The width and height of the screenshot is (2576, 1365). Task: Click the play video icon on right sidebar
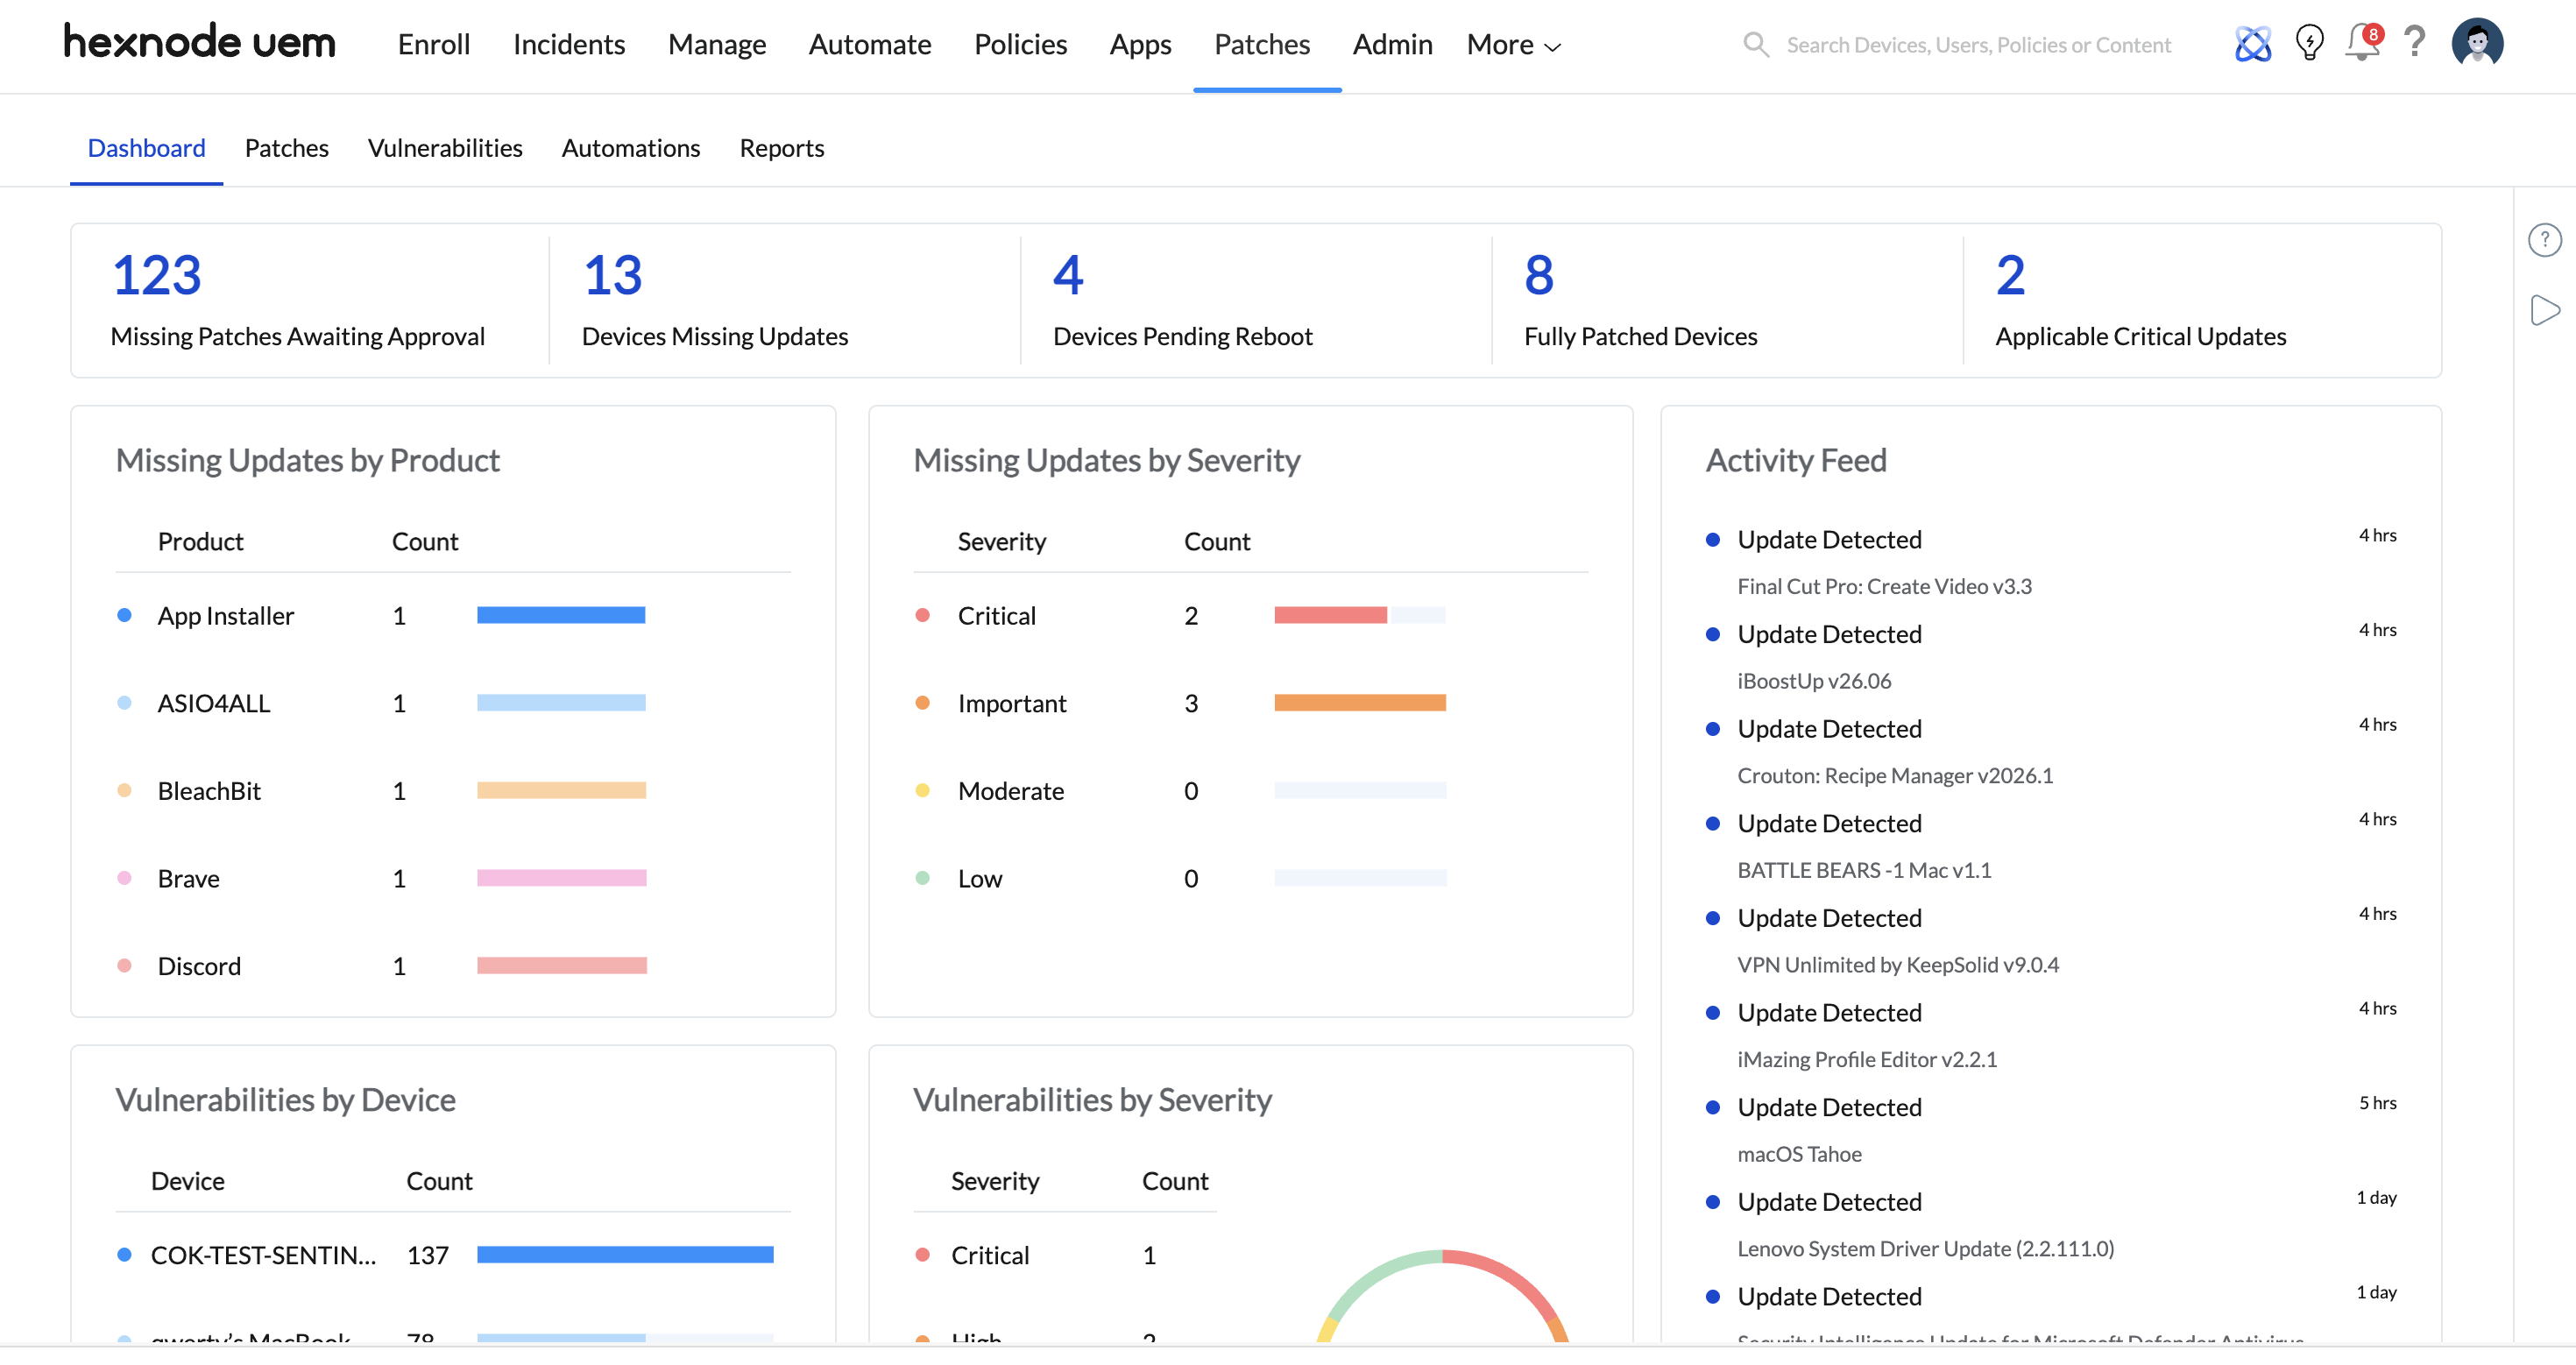click(2544, 310)
